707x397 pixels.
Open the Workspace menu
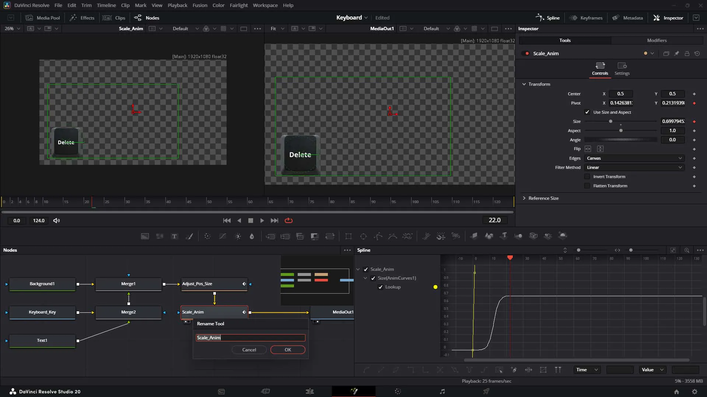pos(265,5)
